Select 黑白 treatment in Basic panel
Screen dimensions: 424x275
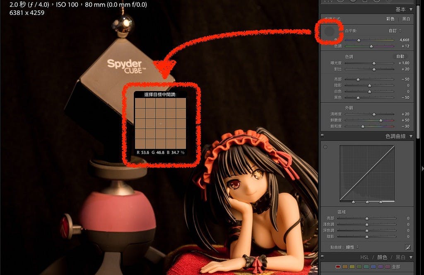click(406, 19)
